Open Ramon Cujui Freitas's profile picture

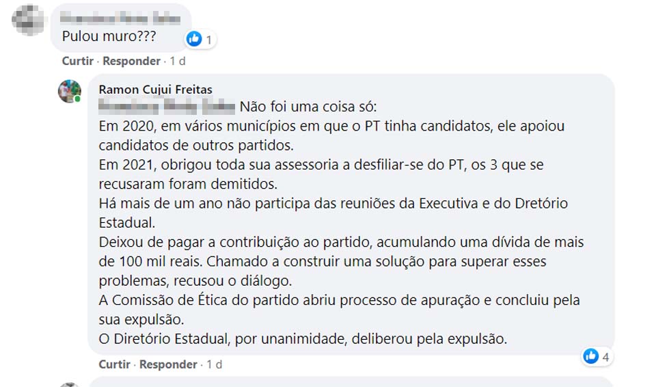pos(70,92)
